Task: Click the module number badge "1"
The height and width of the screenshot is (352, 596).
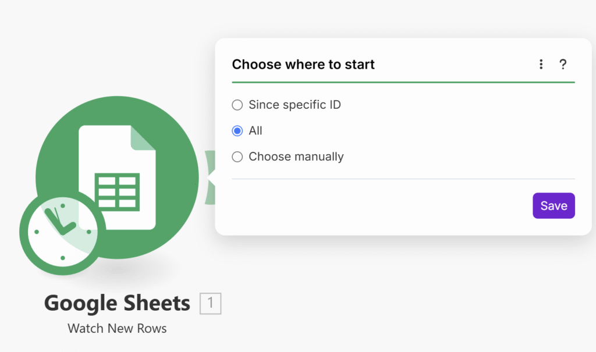Action: coord(210,303)
